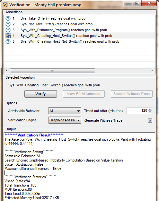Click the Verification Result heading in output
This screenshot has width=159, height=201.
tap(34, 135)
